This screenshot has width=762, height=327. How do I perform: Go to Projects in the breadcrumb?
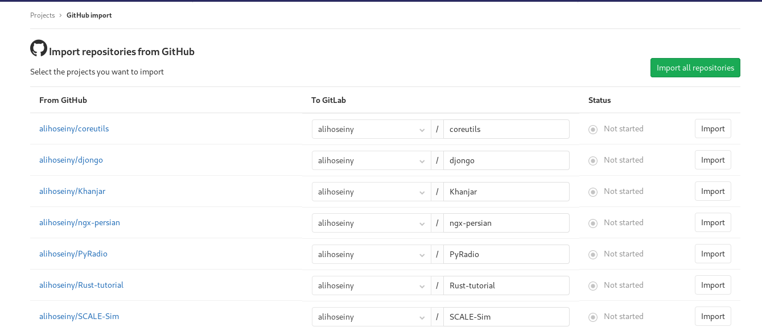pos(43,15)
